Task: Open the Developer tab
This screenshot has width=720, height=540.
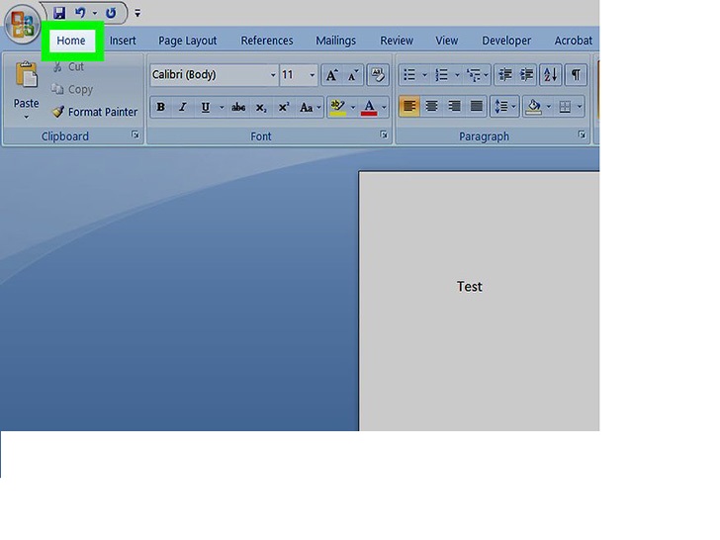Action: (506, 41)
